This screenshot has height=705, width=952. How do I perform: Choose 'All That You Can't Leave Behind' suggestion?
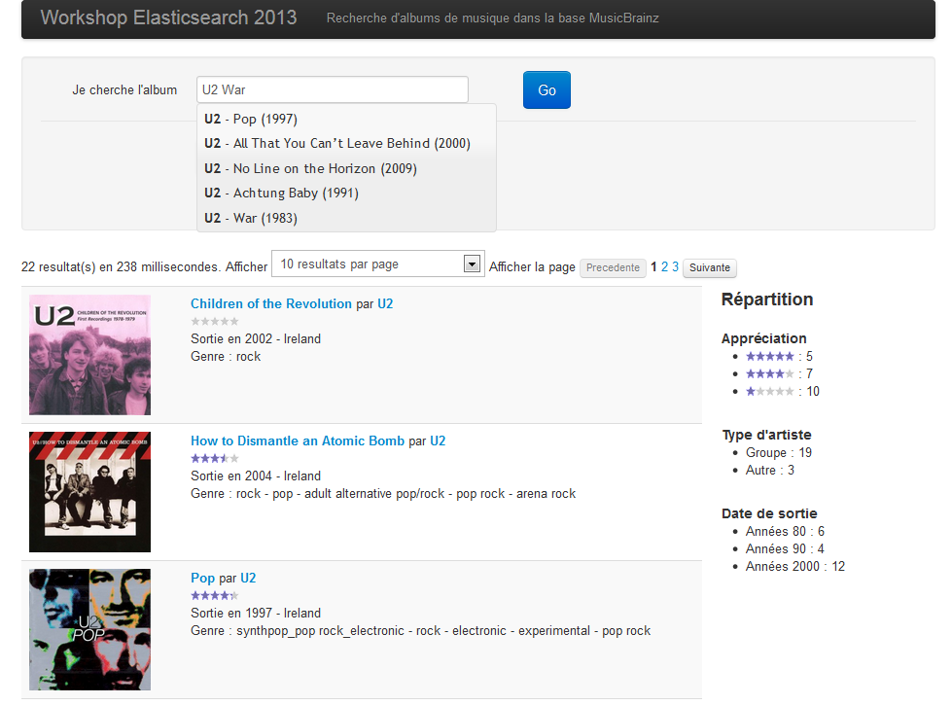pos(336,143)
